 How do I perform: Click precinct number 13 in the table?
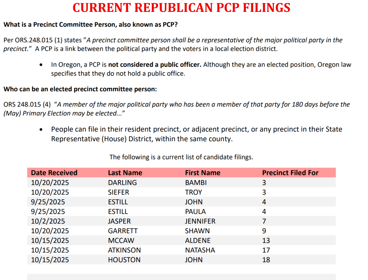pyautogui.click(x=266, y=240)
